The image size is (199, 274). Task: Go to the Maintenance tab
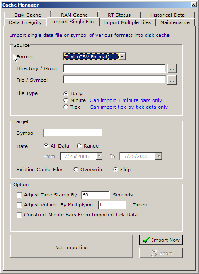click(175, 22)
